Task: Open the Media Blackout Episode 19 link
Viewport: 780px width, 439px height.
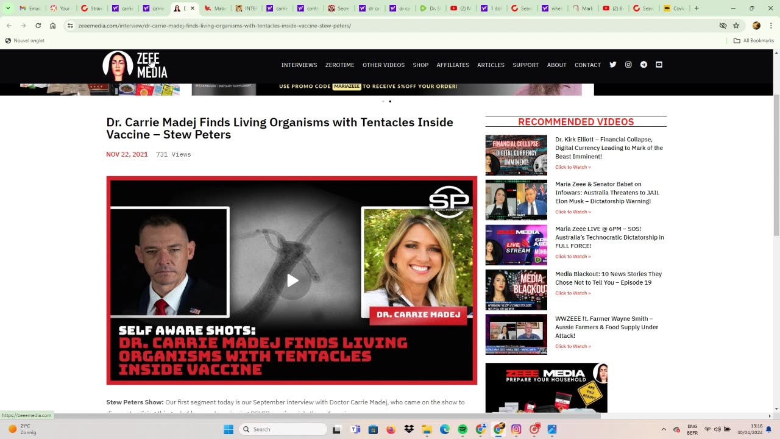Action: pos(608,278)
